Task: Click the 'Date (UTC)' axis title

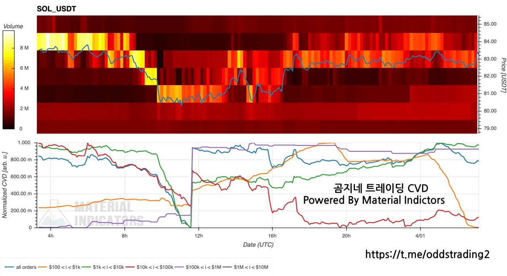Action: [x=258, y=245]
